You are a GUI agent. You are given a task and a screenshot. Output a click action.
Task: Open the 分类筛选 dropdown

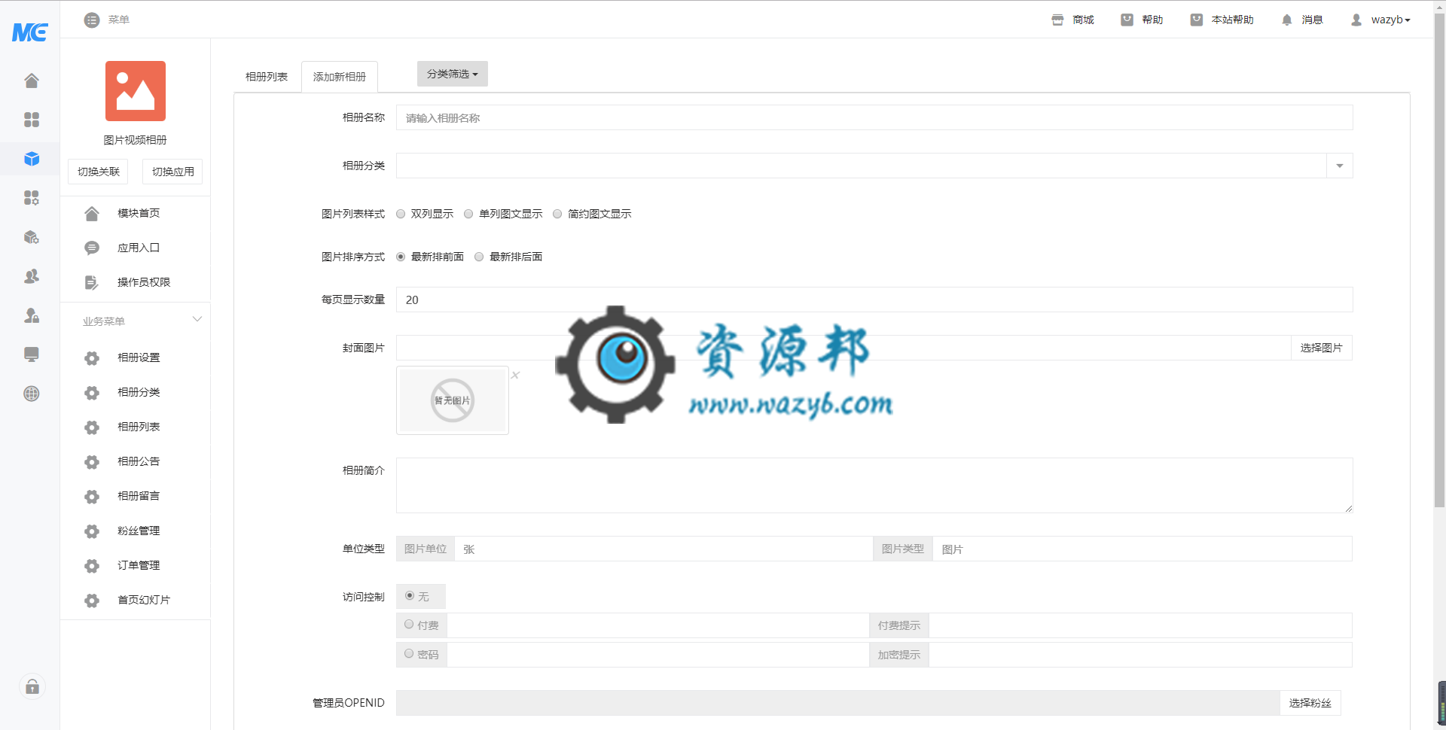click(453, 74)
